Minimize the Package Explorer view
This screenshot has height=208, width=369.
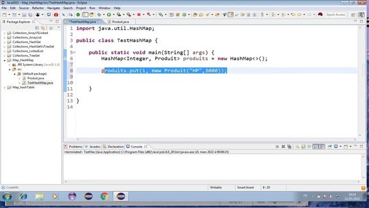pyautogui.click(x=51, y=21)
